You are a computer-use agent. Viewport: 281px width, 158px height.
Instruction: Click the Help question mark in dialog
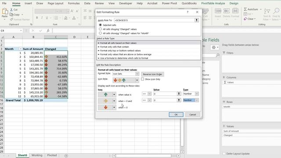[187, 12]
